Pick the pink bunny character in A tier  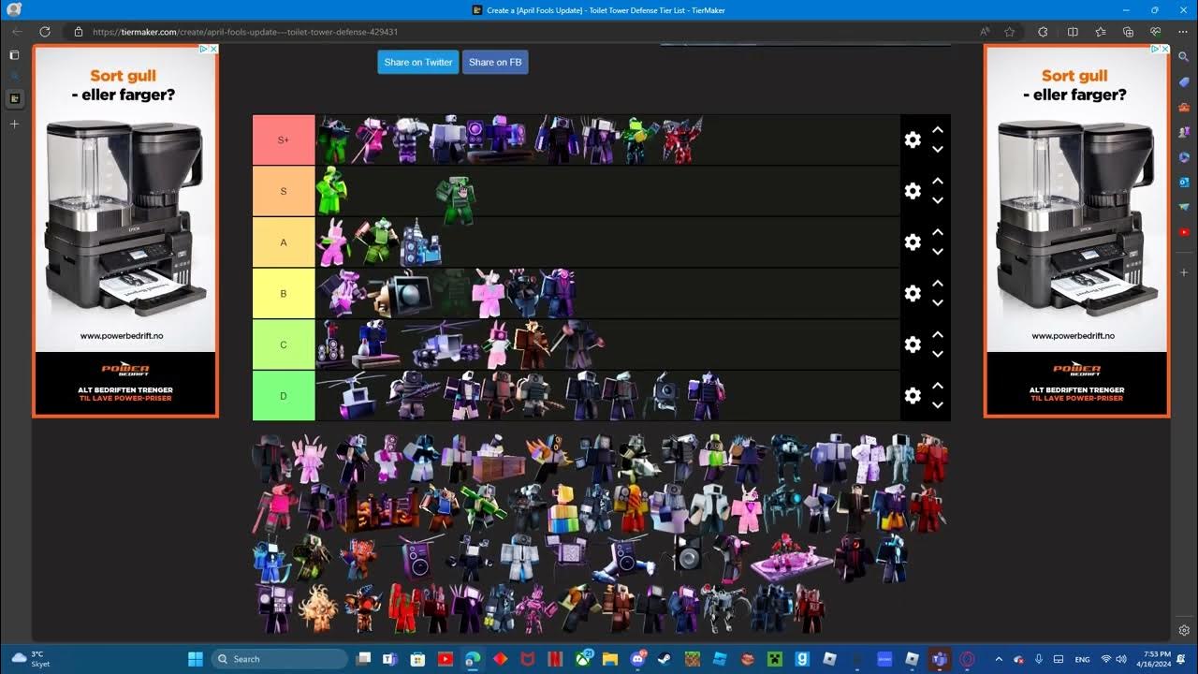[x=332, y=242]
